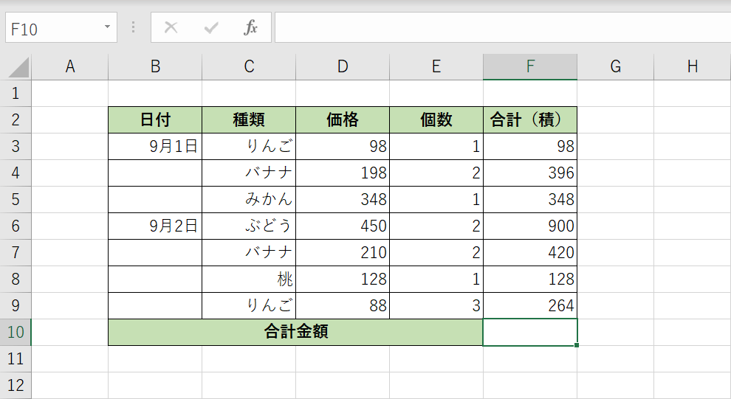Select row 11 header

(16, 359)
